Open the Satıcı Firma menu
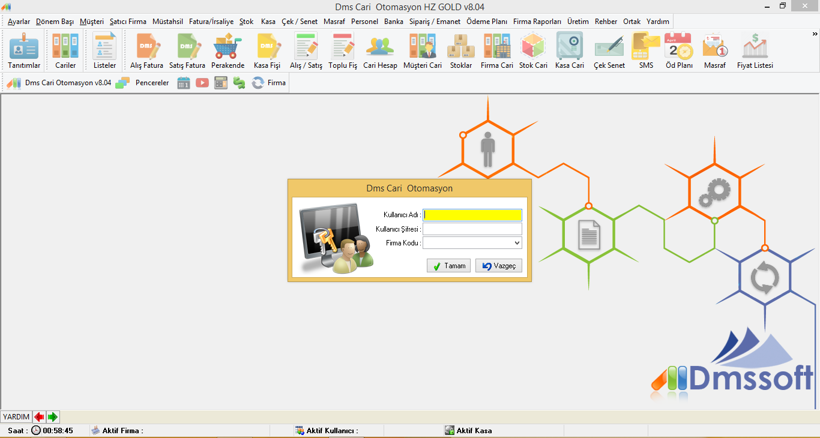 pyautogui.click(x=128, y=22)
